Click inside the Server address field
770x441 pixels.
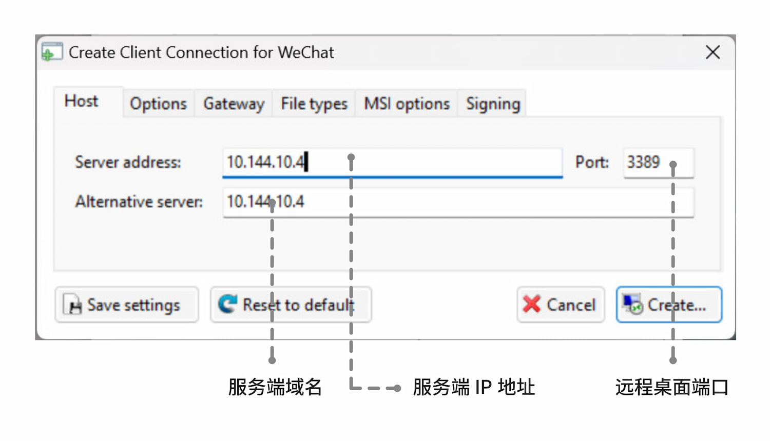[392, 163]
